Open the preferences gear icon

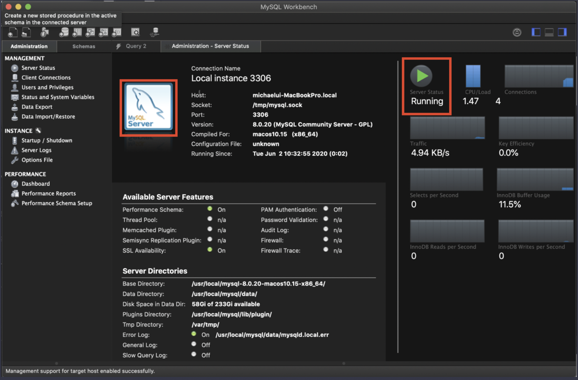(x=517, y=32)
